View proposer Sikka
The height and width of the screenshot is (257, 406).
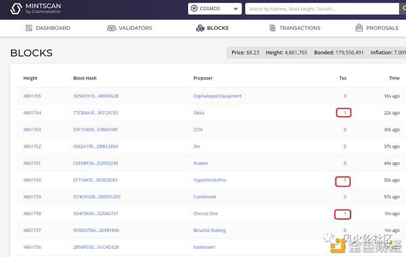tap(198, 113)
